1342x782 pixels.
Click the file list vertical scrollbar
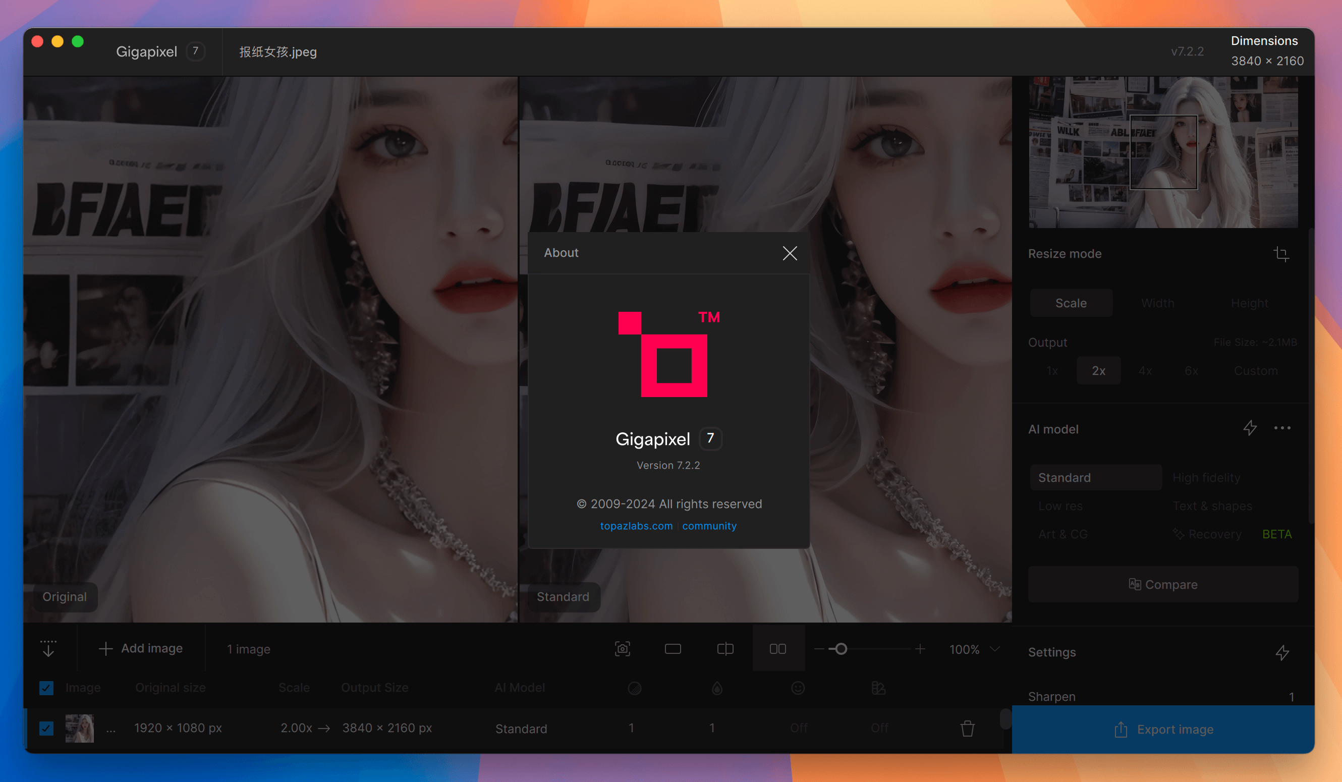1005,719
